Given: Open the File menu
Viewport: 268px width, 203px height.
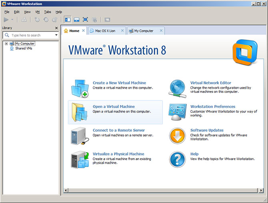Looking at the screenshot, I should (7, 12).
